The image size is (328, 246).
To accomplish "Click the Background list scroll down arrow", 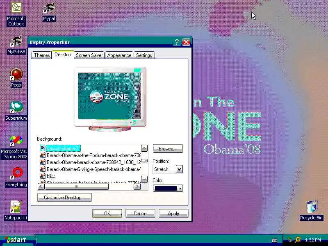I will coord(144,179).
